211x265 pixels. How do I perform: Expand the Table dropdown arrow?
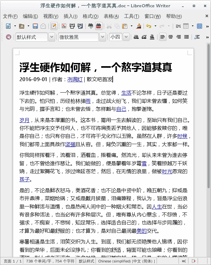(x=193, y=26)
